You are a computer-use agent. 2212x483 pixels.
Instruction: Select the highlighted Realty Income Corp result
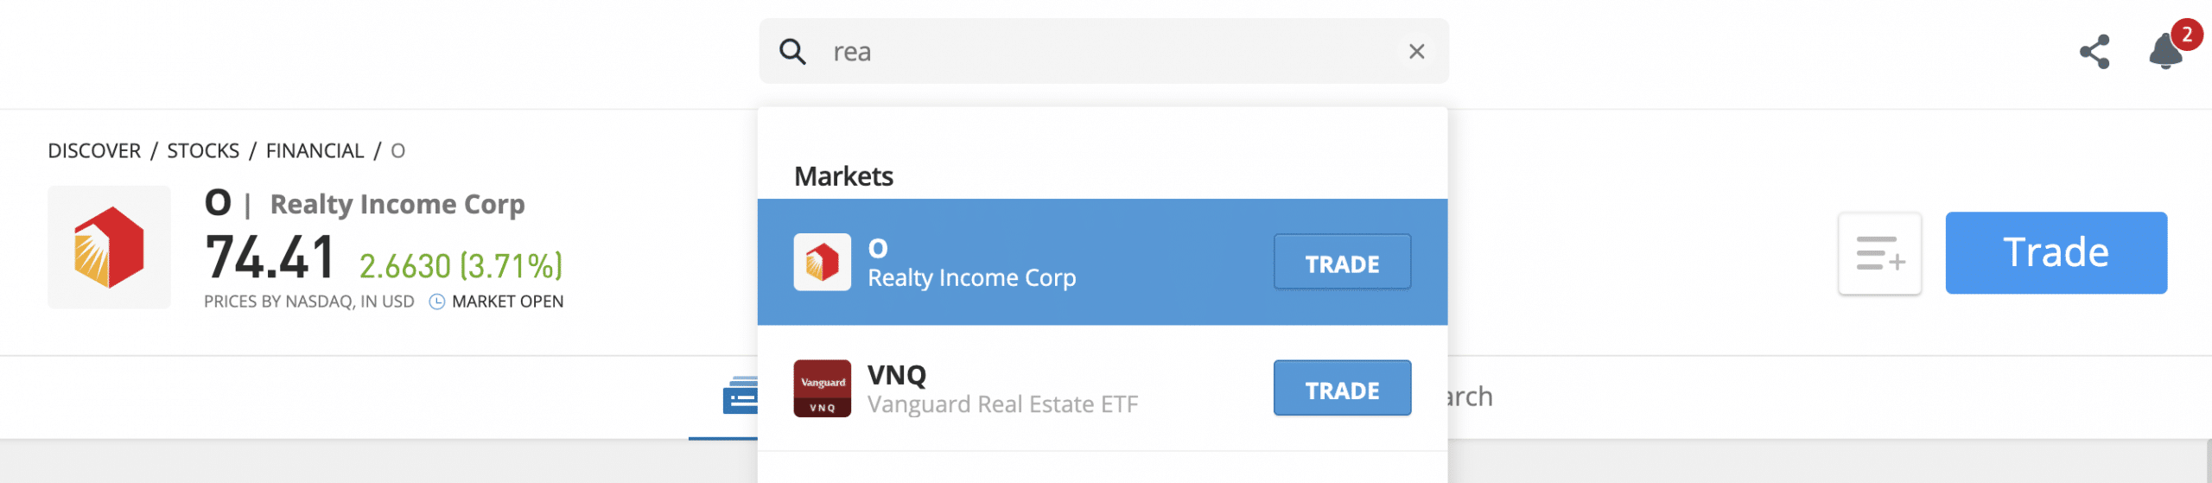(x=1103, y=262)
